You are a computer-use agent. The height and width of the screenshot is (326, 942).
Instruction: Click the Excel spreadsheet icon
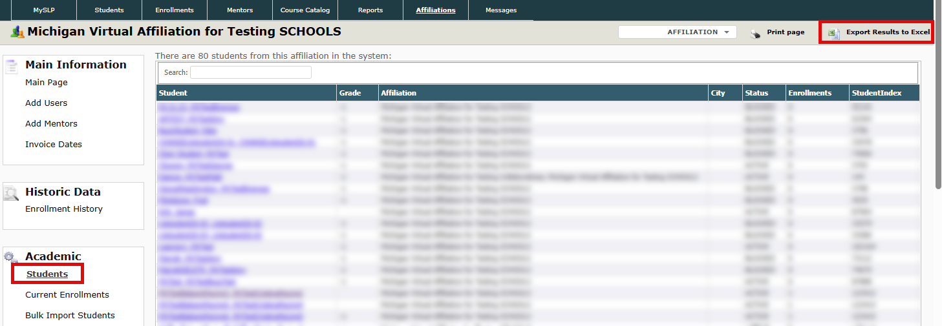(x=834, y=33)
